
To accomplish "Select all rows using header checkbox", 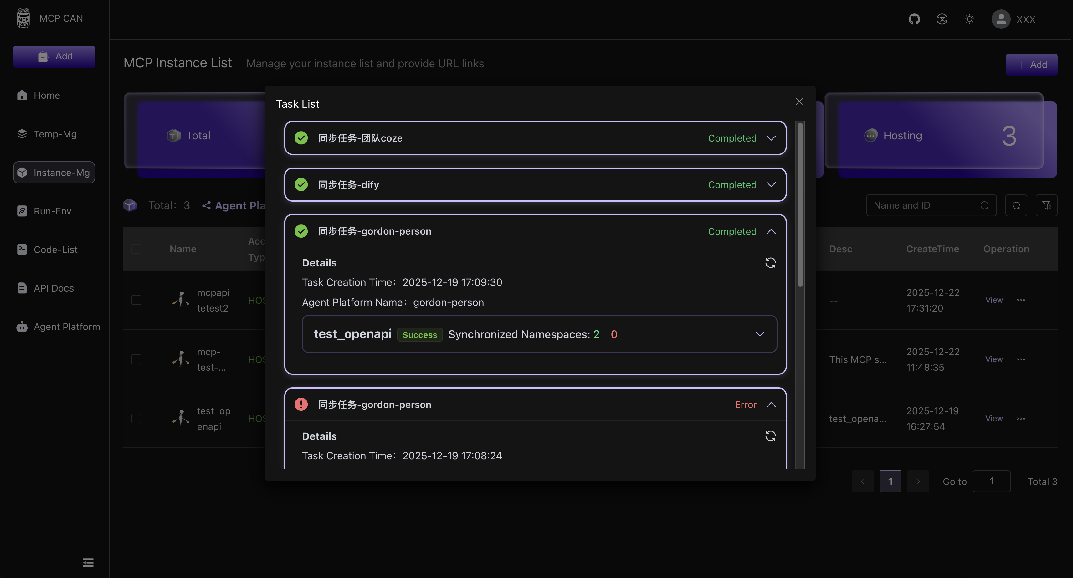I will 136,249.
